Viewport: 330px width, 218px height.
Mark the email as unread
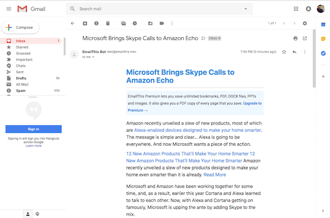pyautogui.click(x=123, y=23)
